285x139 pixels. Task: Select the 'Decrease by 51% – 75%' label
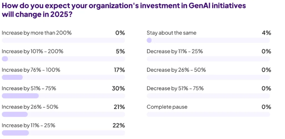175,88
